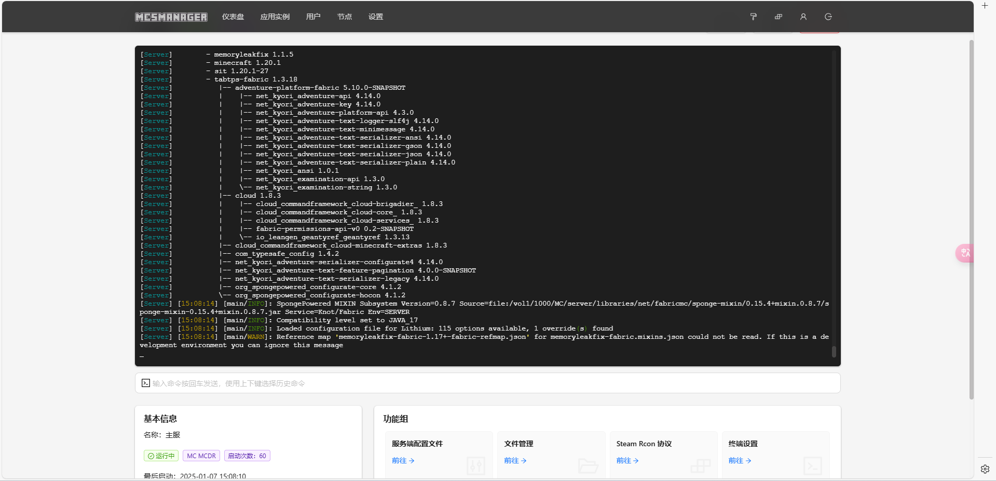This screenshot has width=996, height=481.
Task: Click the terminal output scrollbar
Action: 834,351
